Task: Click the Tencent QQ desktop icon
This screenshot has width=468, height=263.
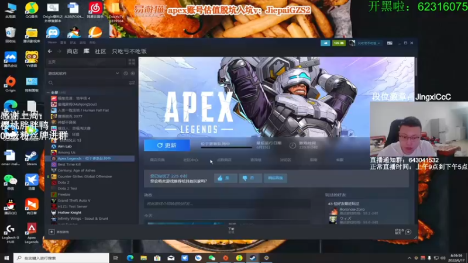Action: pos(11,206)
